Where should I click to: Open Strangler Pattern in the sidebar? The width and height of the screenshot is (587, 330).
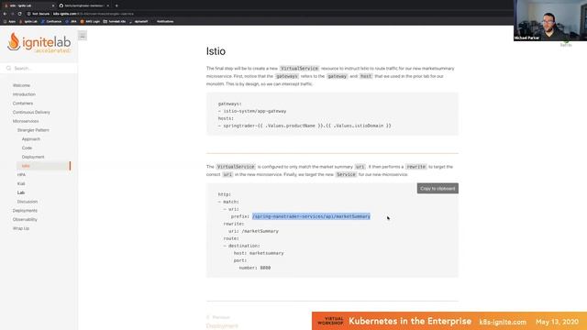(x=33, y=130)
